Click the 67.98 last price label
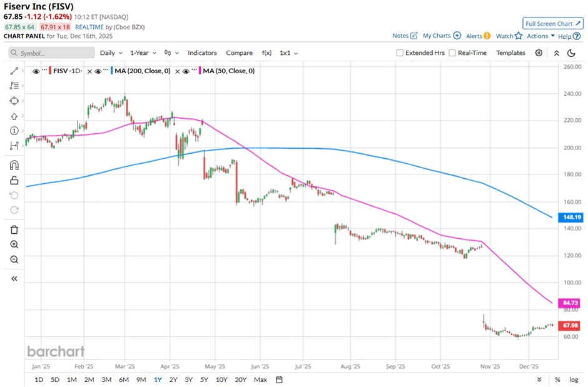588x387 pixels. (570, 325)
